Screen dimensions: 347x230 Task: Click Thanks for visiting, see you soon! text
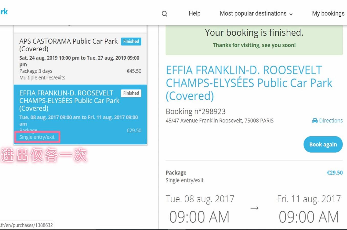254,45
